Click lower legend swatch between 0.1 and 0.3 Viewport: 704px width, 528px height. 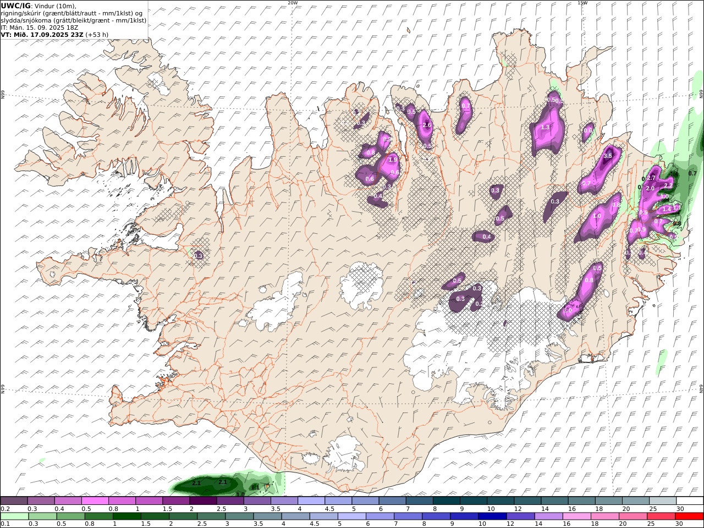14,516
